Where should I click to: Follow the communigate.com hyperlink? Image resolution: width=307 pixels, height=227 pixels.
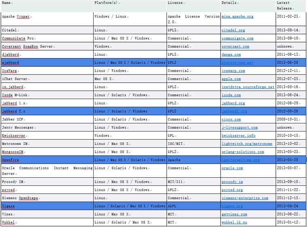pyautogui.click(x=237, y=38)
